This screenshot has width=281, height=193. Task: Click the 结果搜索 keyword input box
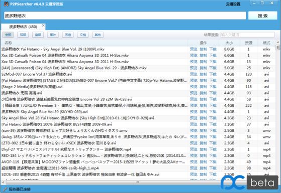[247, 35]
